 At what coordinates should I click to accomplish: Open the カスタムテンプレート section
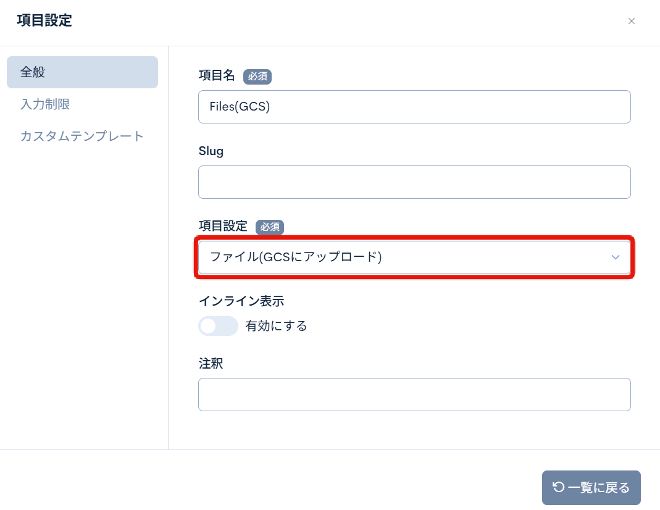pos(82,136)
